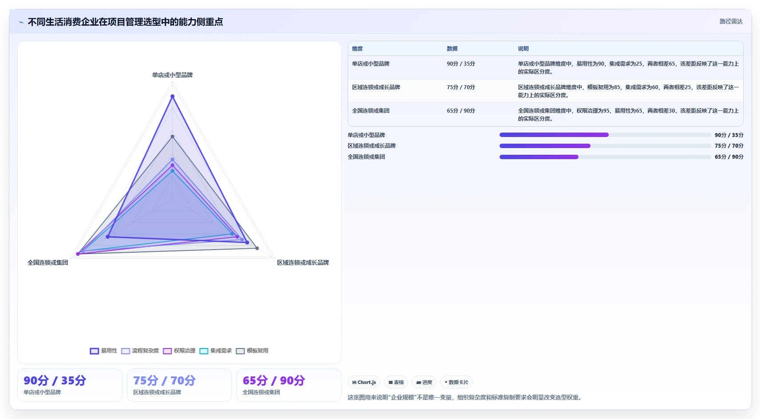Viewport: 761px width, 419px height.
Task: Click the 表格 tag
Action: click(396, 382)
